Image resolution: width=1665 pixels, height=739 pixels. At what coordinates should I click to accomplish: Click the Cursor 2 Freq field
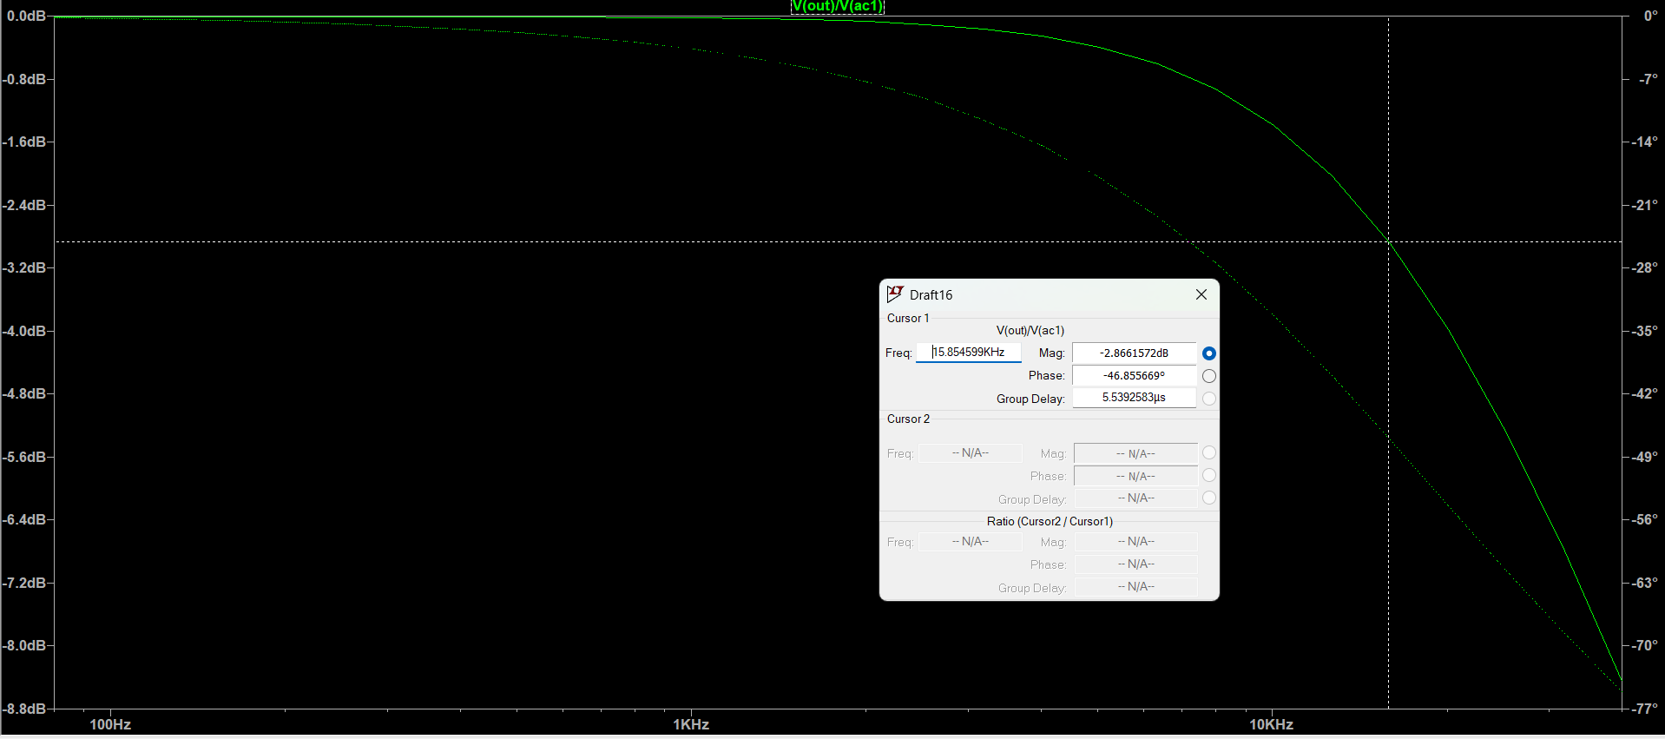970,453
